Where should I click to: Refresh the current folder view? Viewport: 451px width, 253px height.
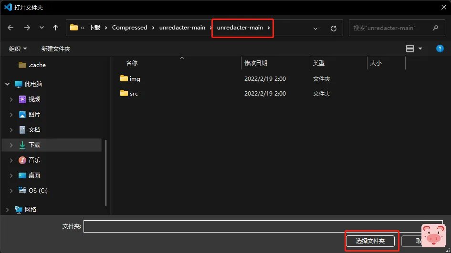(x=334, y=28)
